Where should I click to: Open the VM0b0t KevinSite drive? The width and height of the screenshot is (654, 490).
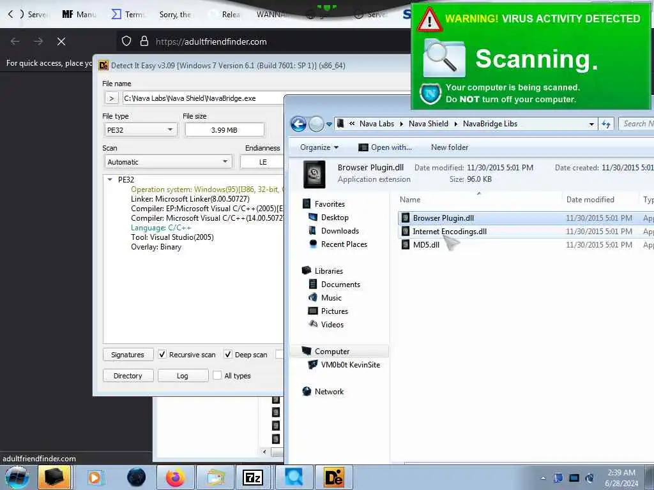pyautogui.click(x=351, y=364)
